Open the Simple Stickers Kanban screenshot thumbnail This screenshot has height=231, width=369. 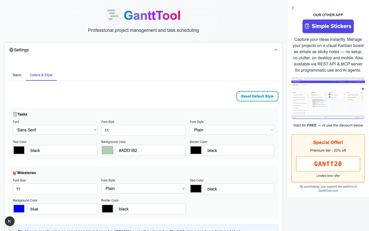pyautogui.click(x=328, y=98)
